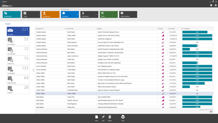The width and height of the screenshot is (218, 123).
Task: Print the task list
Action: [x=123, y=118]
